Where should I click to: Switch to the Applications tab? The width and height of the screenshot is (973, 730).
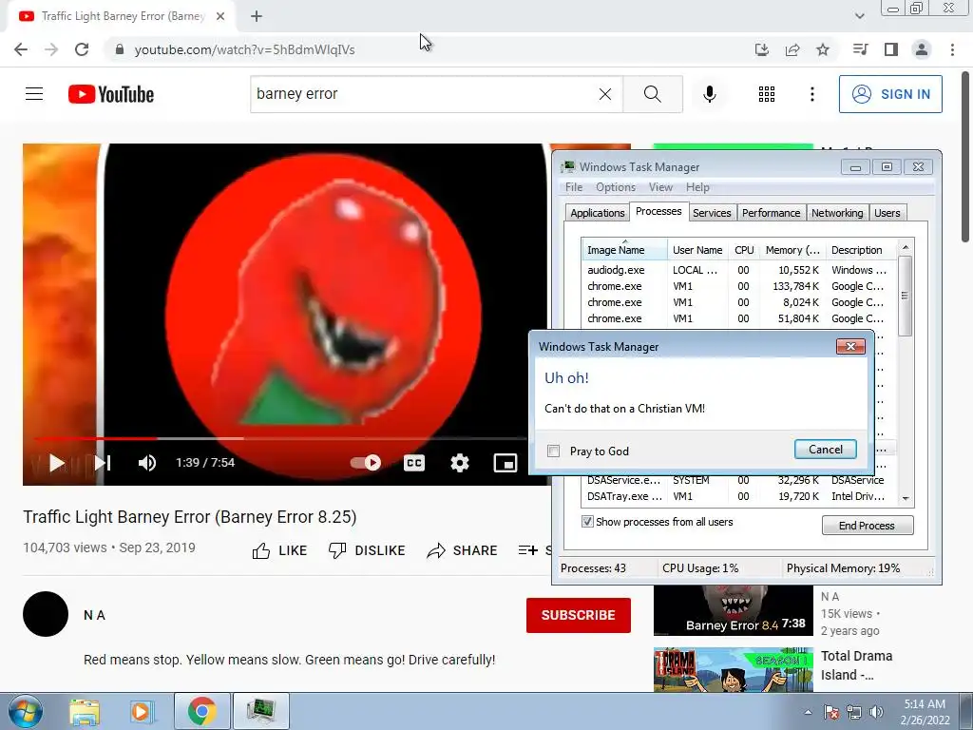click(x=597, y=213)
